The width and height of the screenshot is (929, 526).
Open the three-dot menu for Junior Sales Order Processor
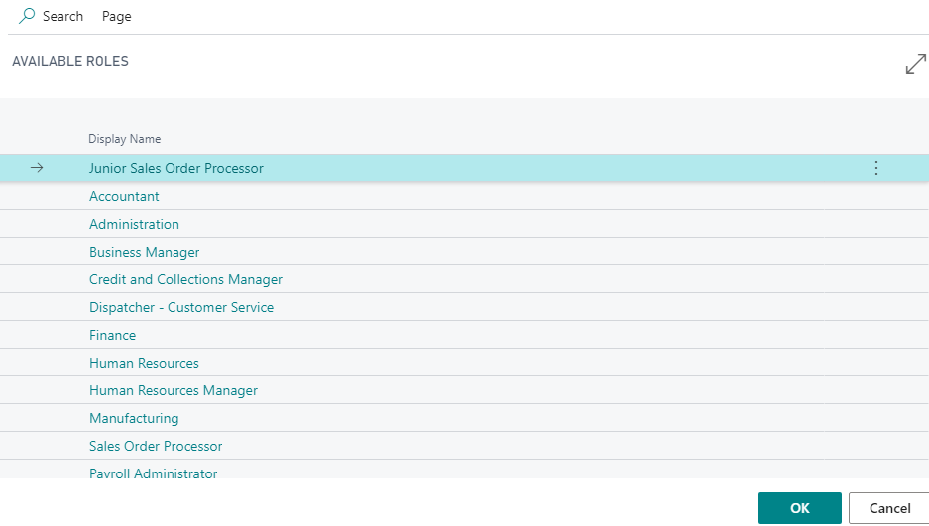click(875, 168)
